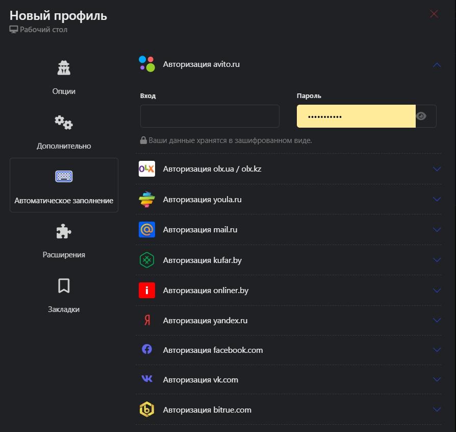
Task: Click the bitrue.com gold logo
Action: (x=147, y=410)
